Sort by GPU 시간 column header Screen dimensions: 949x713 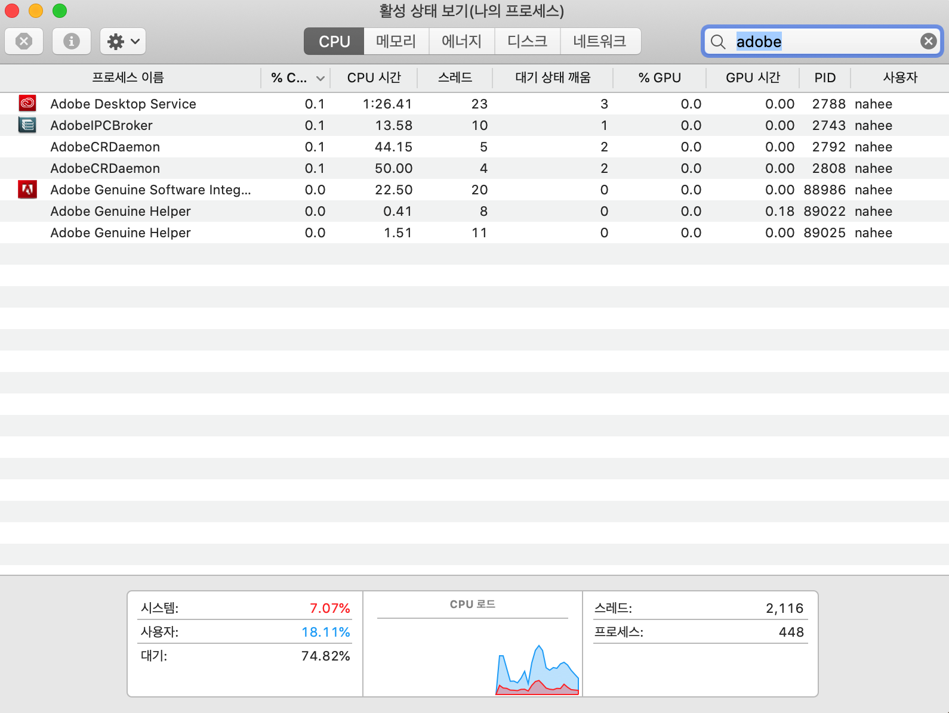pos(753,77)
